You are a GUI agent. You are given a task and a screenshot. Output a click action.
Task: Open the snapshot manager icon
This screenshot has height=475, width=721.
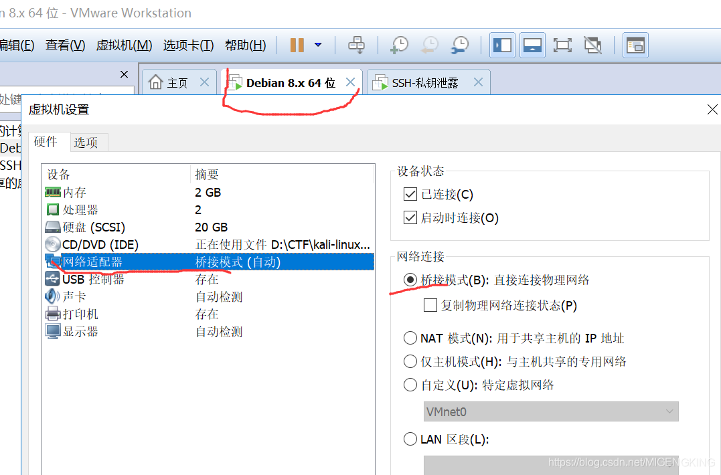[459, 45]
